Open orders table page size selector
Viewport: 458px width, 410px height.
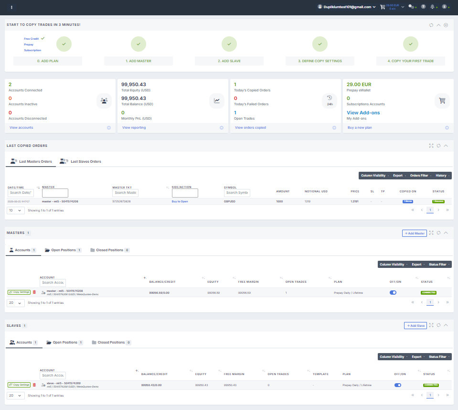(x=15, y=211)
